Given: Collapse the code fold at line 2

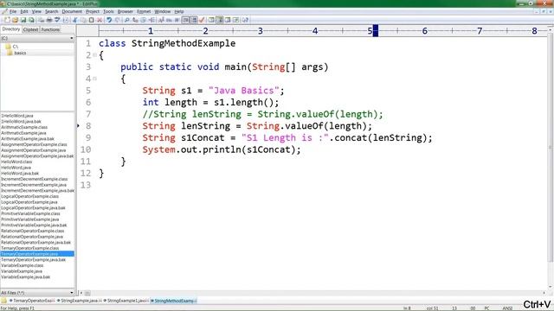Looking at the screenshot, I should click(94, 55).
